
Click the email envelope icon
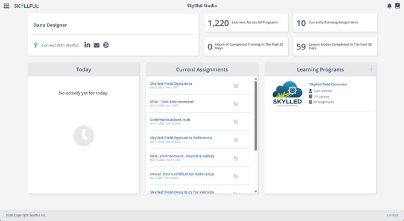96,45
